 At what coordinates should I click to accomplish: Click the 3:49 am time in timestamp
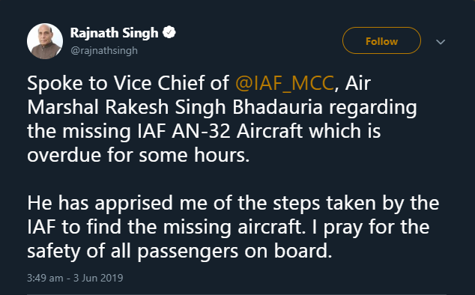pos(45,278)
